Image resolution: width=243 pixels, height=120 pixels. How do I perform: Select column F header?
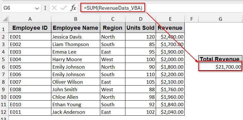[x=192, y=19]
